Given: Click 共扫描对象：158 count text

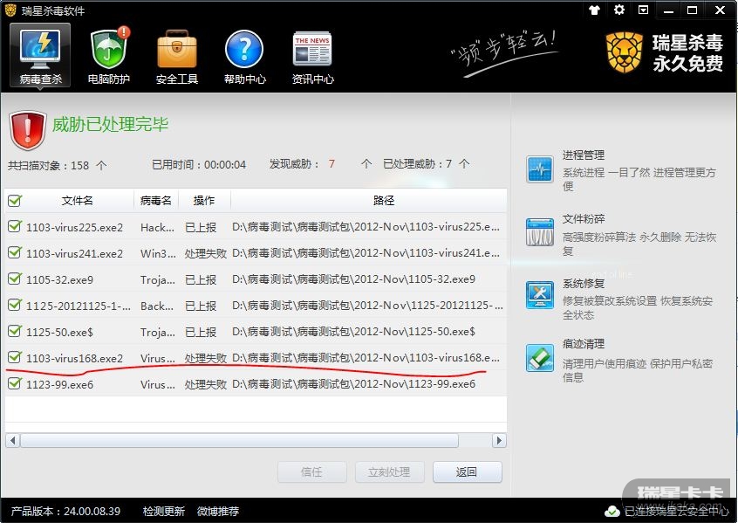Looking at the screenshot, I should (x=57, y=165).
